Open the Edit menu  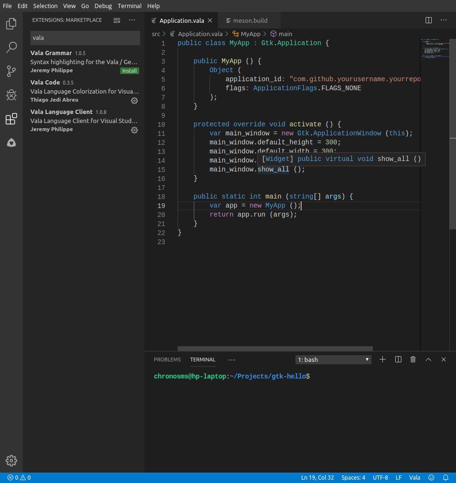pyautogui.click(x=22, y=6)
